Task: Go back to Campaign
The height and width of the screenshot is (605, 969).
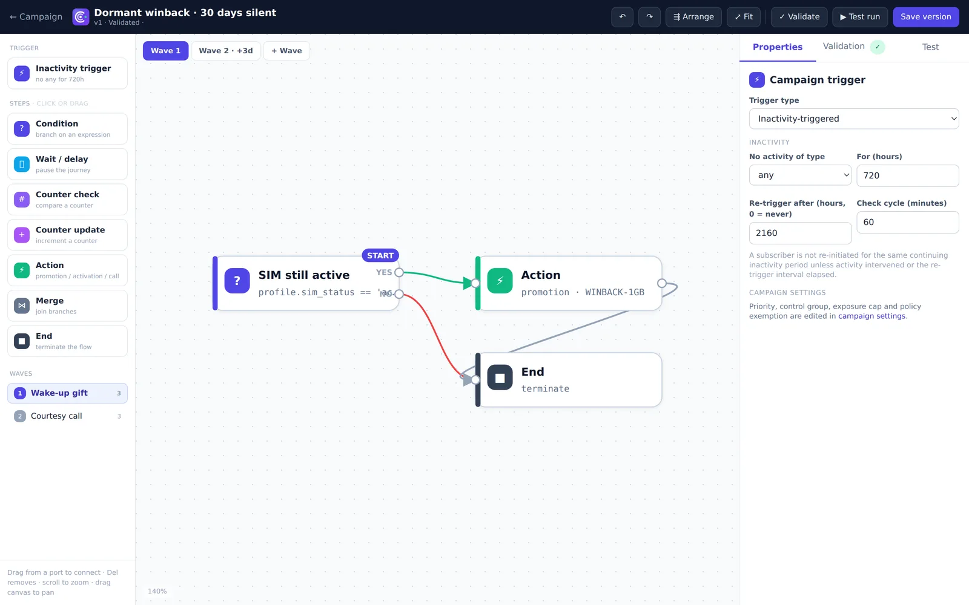Action: pyautogui.click(x=36, y=17)
